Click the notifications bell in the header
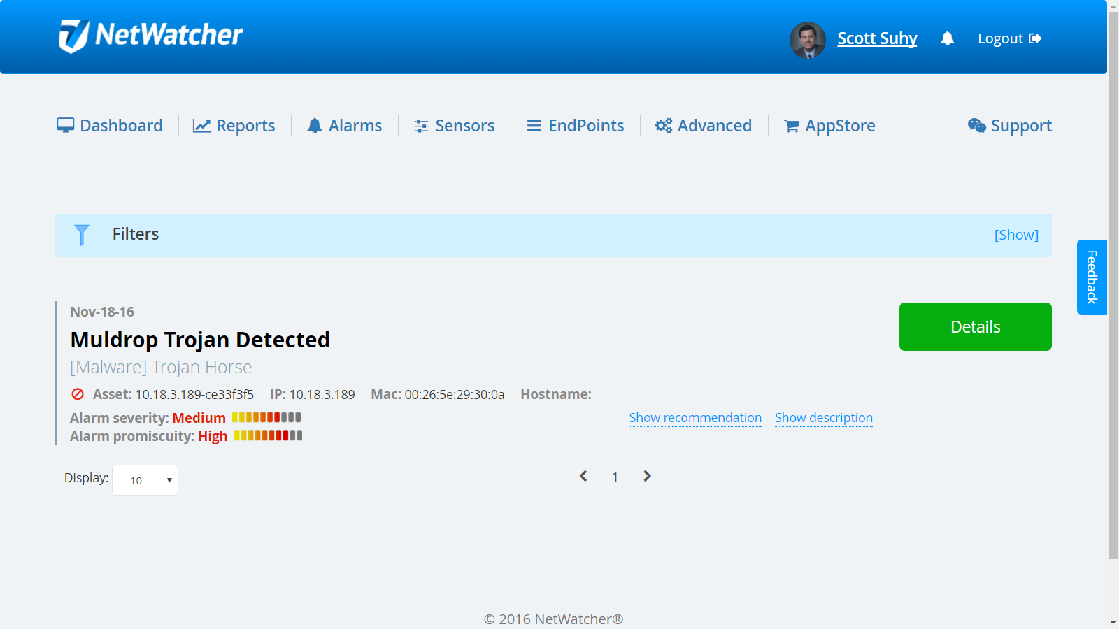This screenshot has height=629, width=1119. [x=948, y=38]
